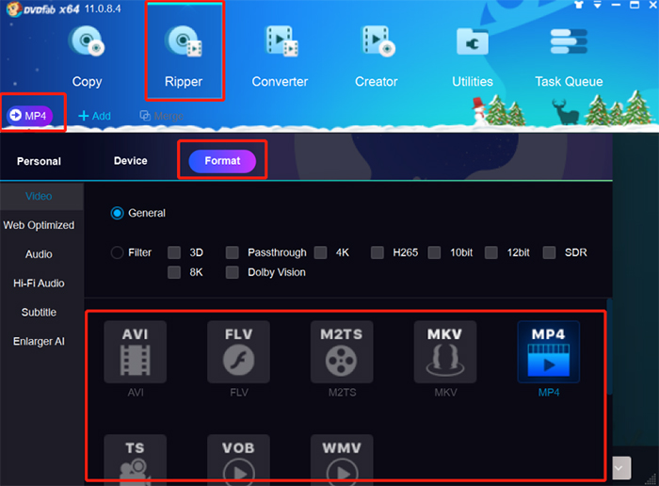Select Enlarger AI in the sidebar

coord(39,341)
